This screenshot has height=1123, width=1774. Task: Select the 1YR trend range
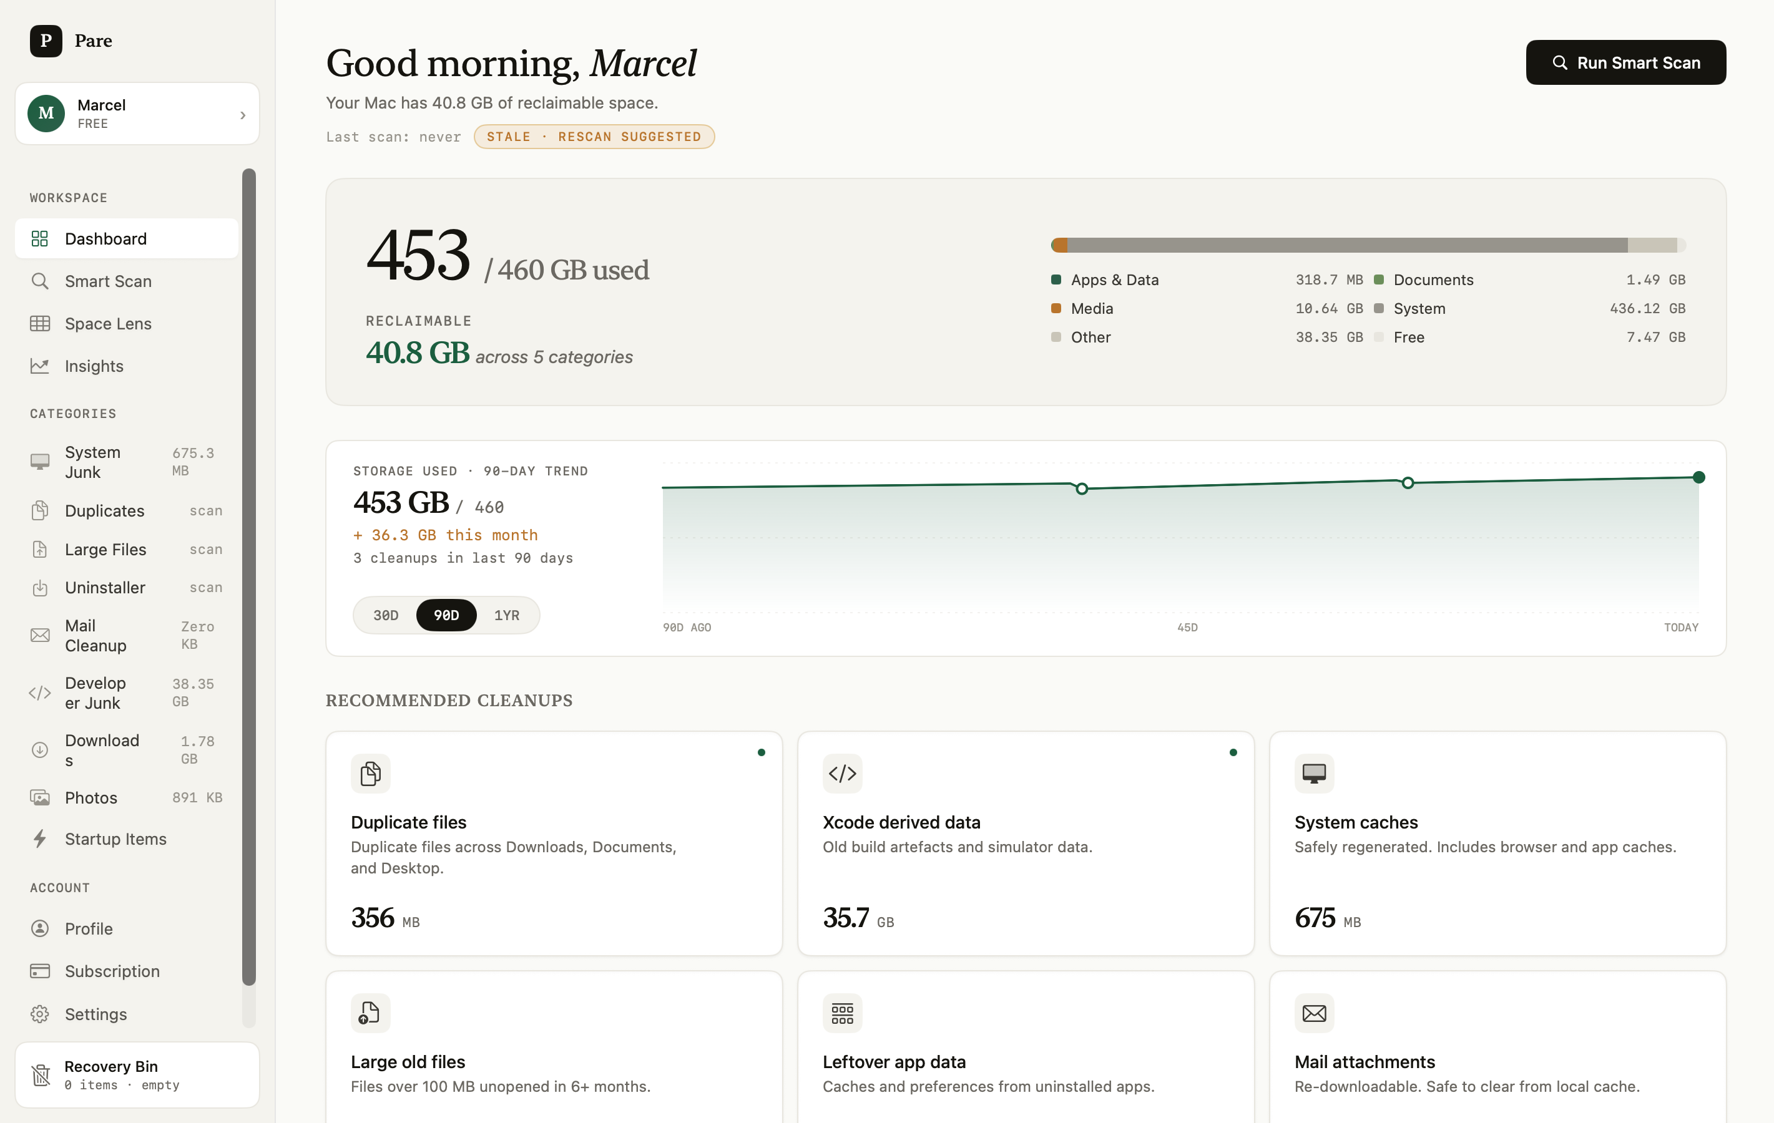click(507, 615)
